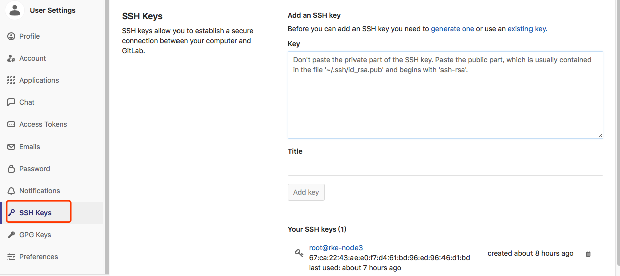Click the Applications grid icon
Viewport: 620px width, 276px height.
11,80
